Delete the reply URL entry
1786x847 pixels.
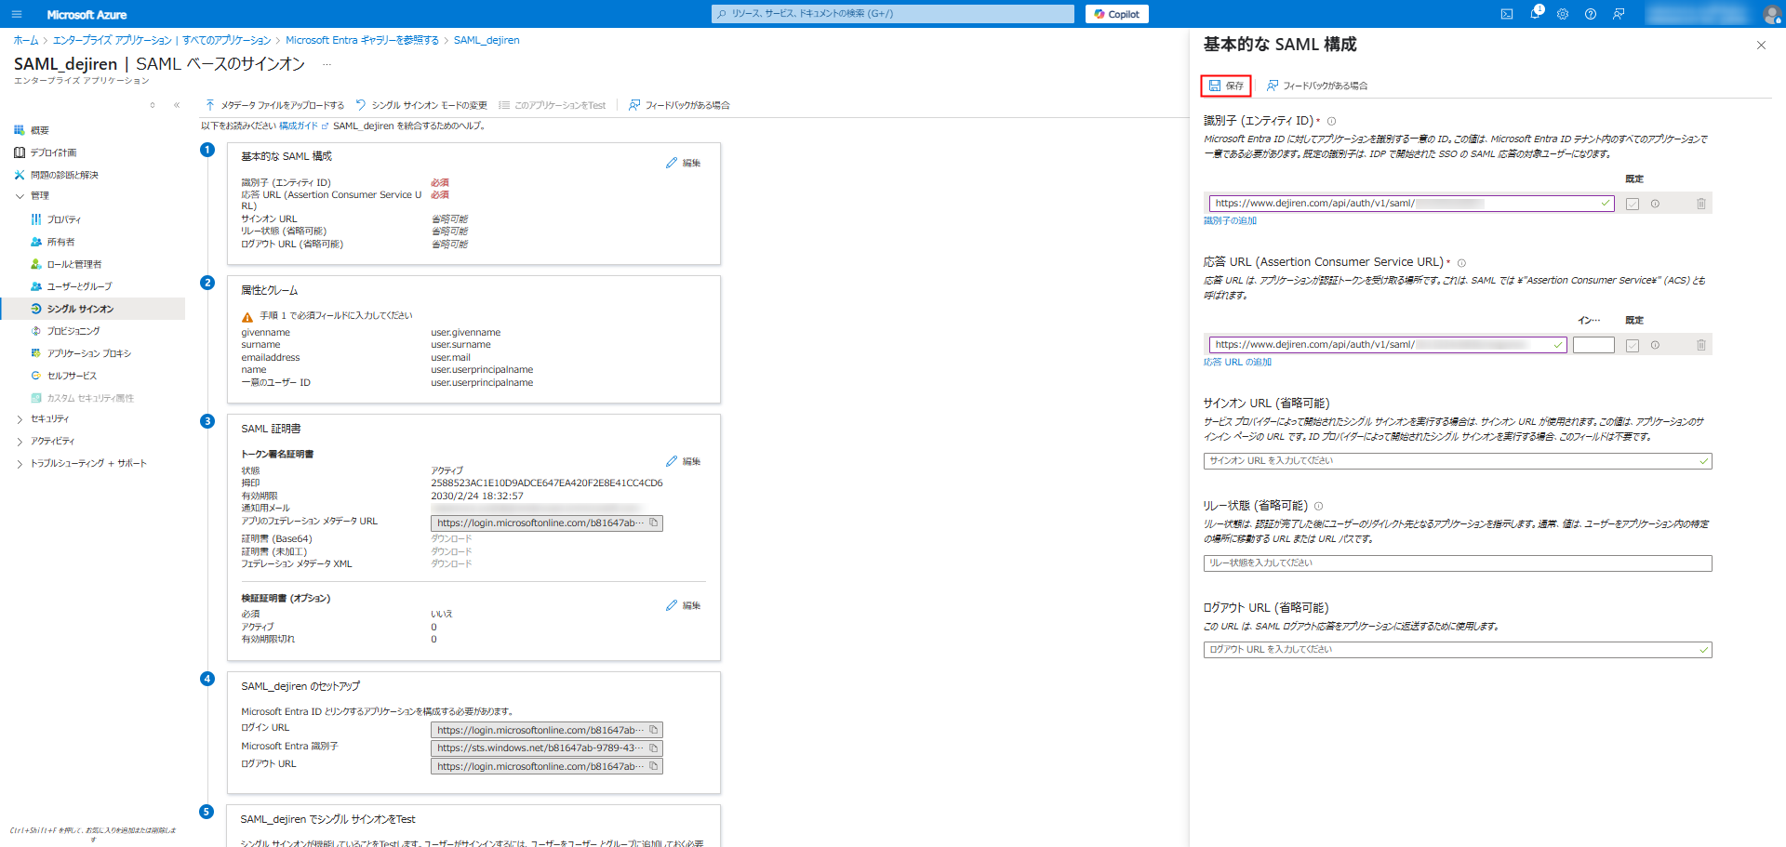(1701, 345)
